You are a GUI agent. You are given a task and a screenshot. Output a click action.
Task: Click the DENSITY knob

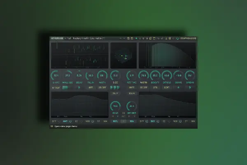(x=155, y=75)
